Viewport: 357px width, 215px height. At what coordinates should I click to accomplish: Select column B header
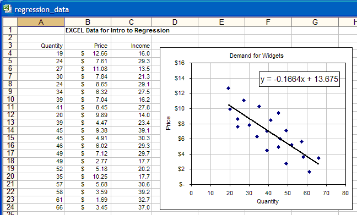coord(88,22)
